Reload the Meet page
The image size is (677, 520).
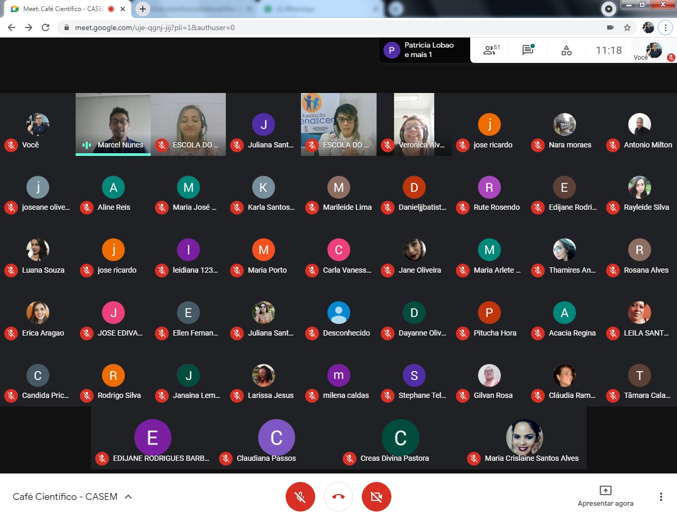coord(45,27)
